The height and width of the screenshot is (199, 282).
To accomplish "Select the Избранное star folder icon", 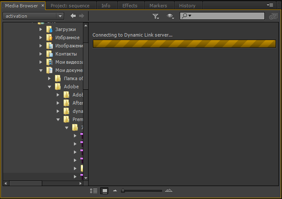I will [49, 37].
